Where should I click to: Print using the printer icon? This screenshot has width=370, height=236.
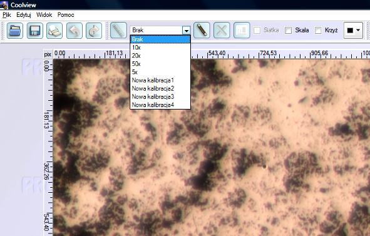[x=54, y=31]
